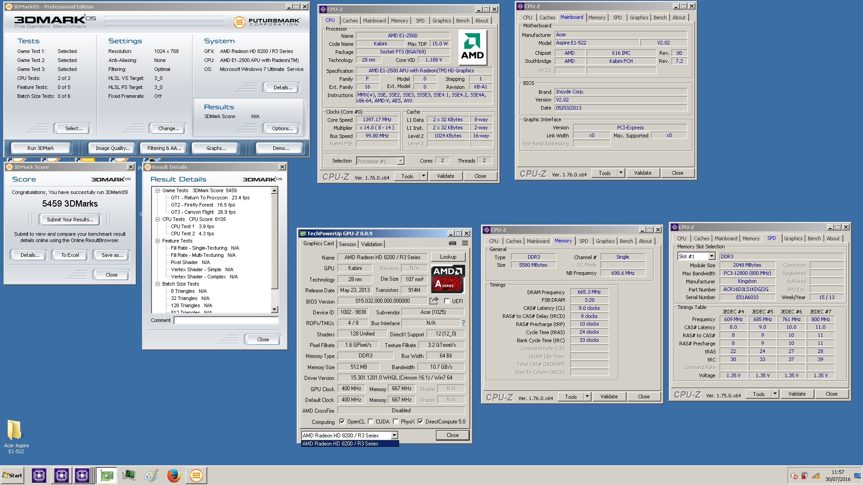This screenshot has height=485, width=863.
Task: Open Paint from the taskbar palette icon
Action: coord(151,475)
